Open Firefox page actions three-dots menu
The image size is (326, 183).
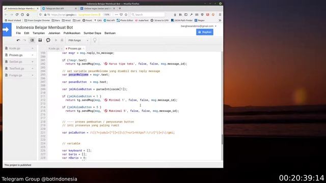pyautogui.click(x=116, y=15)
